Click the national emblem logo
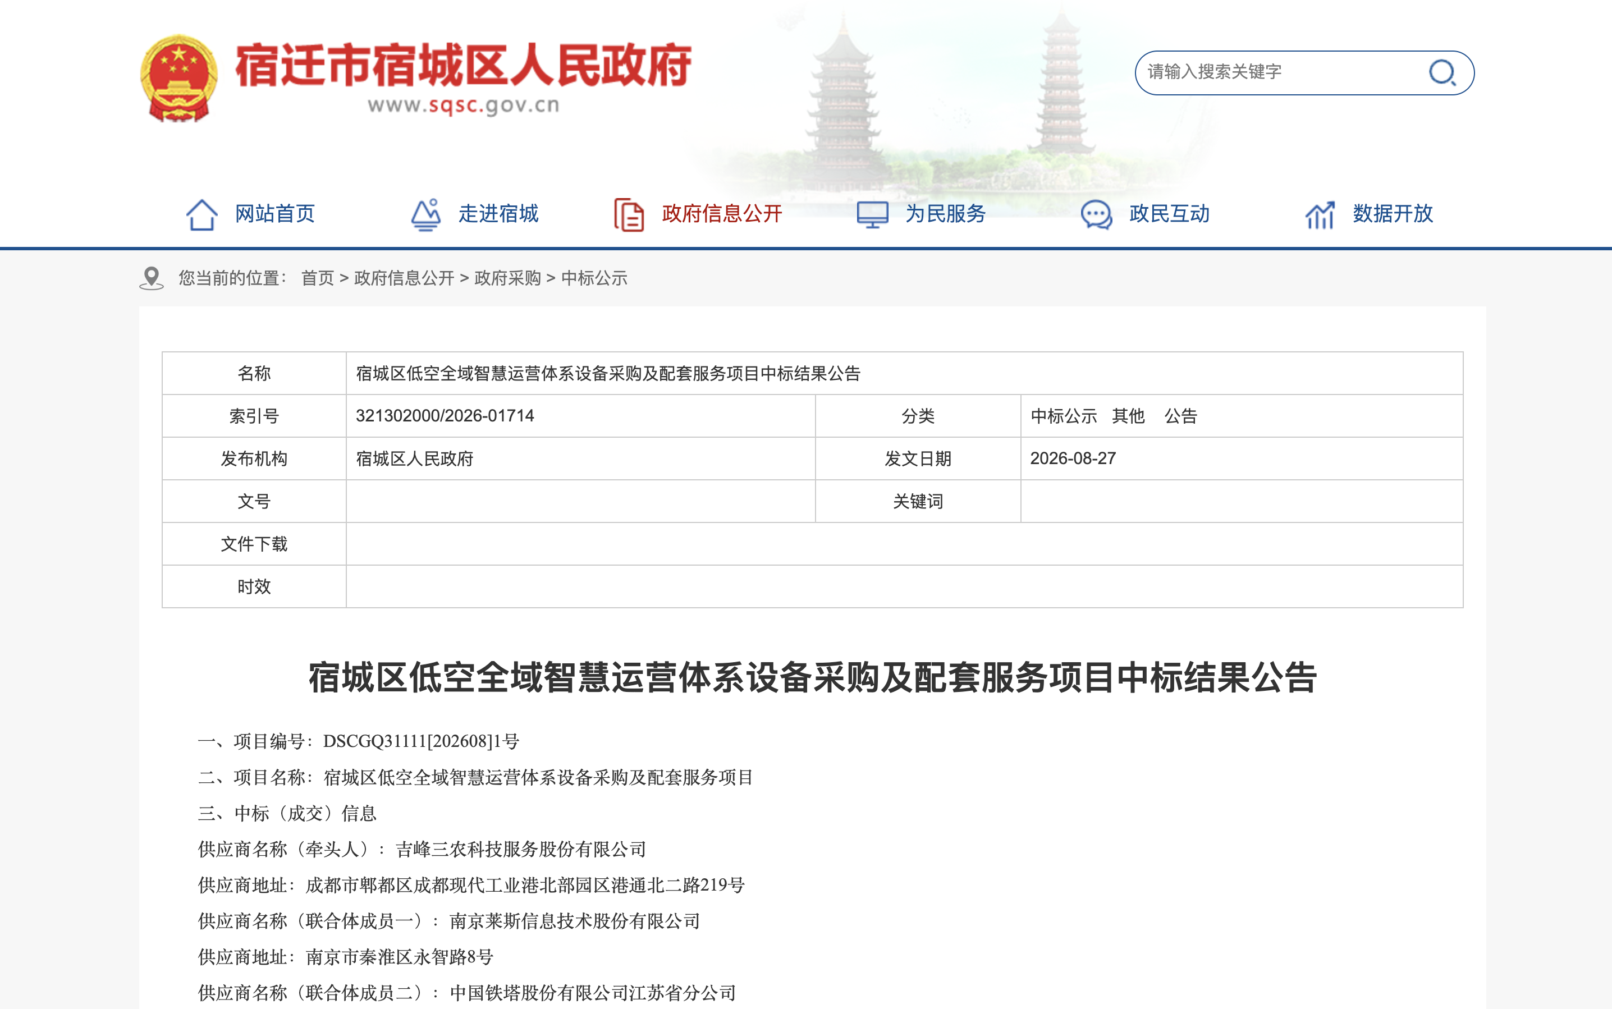The image size is (1612, 1009). [x=179, y=78]
